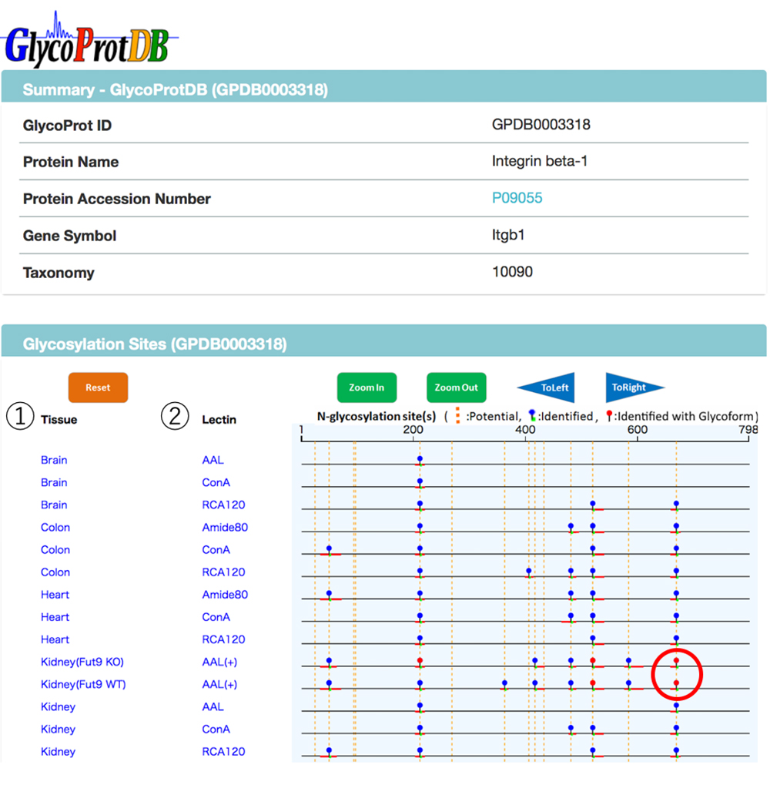Screen dimensions: 770x785
Task: Select the marker near residue 400 in Colon RCA120 row
Action: coord(529,572)
